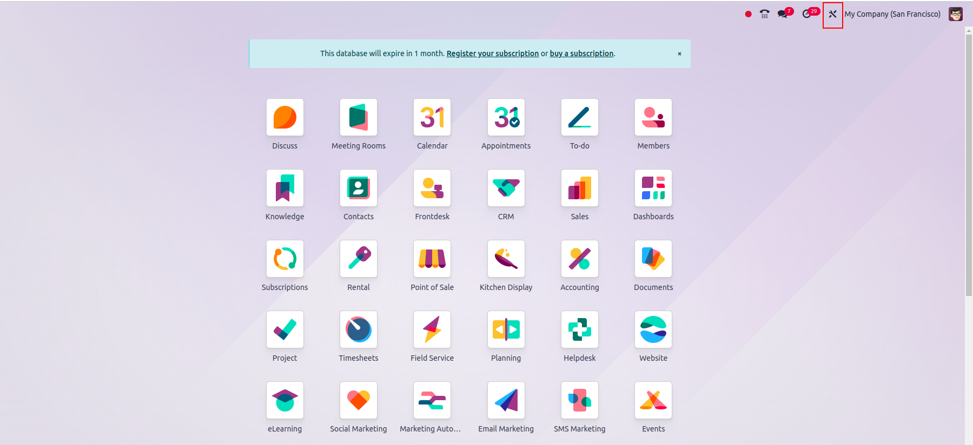The image size is (973, 445).
Task: Open the VoIP phone icon
Action: [764, 15]
